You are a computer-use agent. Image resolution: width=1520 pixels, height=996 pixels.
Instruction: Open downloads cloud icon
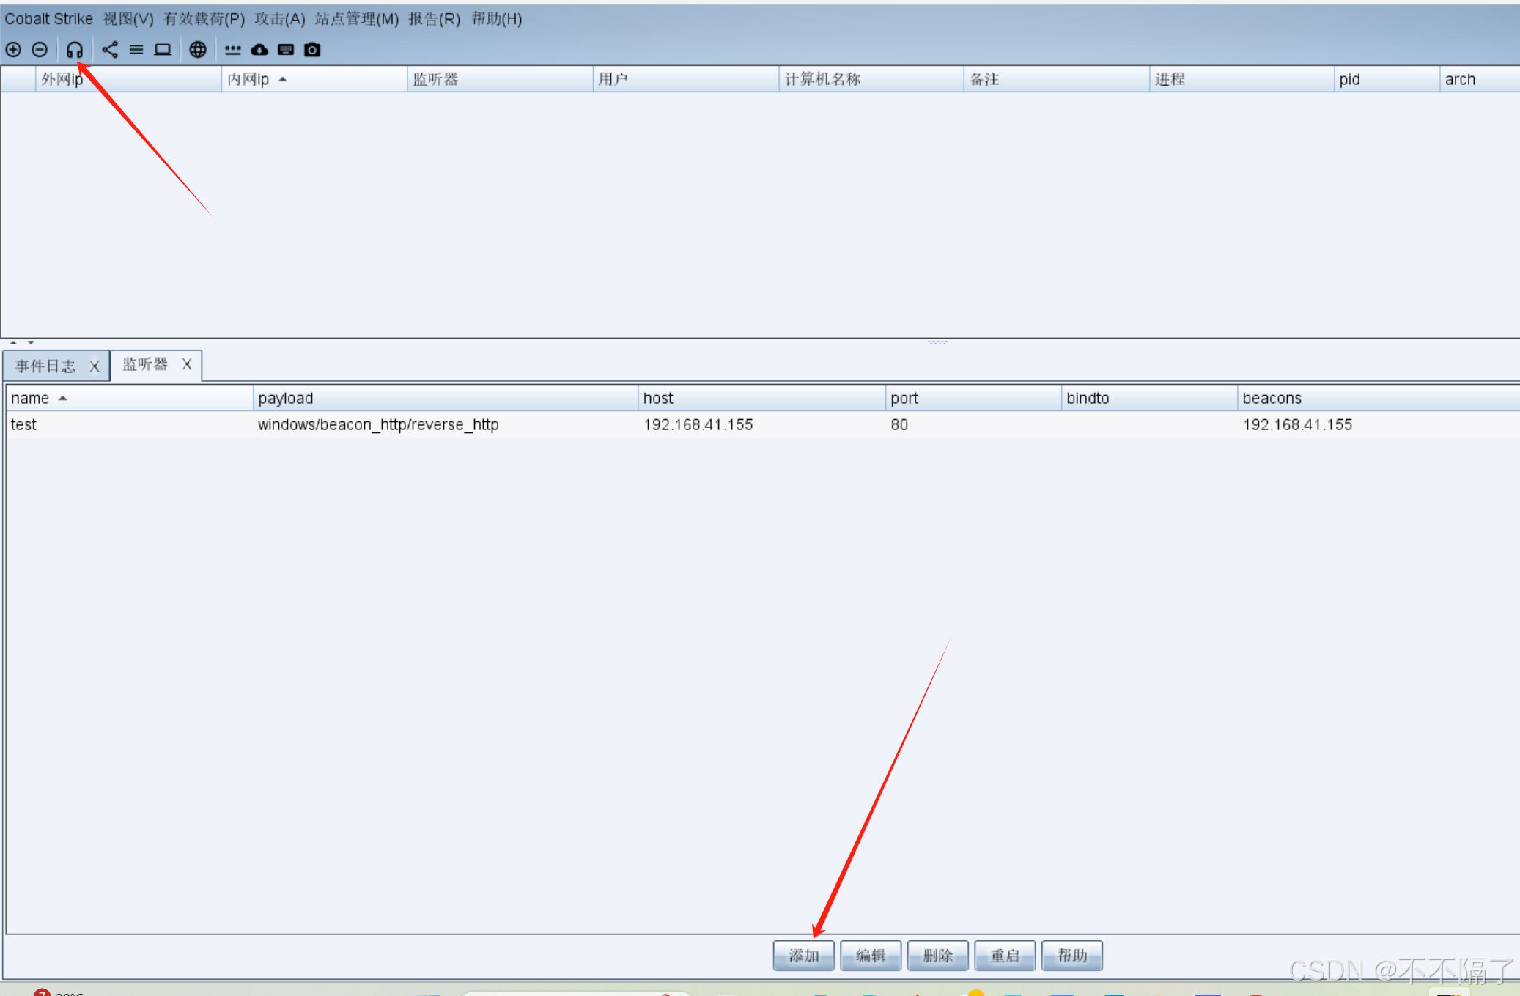click(x=259, y=50)
